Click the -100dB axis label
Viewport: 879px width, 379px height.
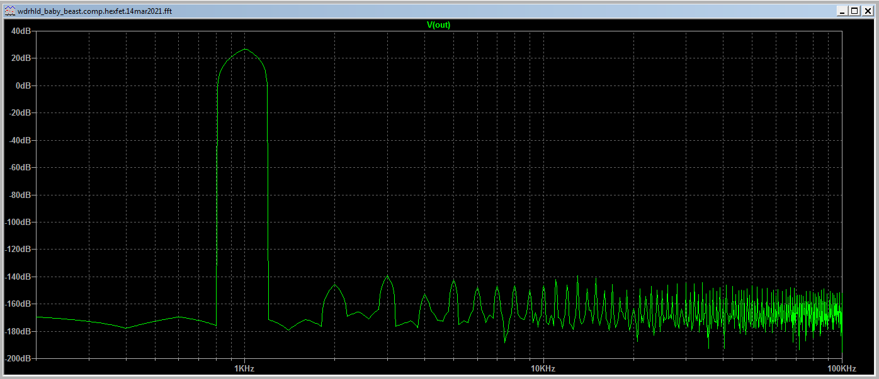coord(18,222)
